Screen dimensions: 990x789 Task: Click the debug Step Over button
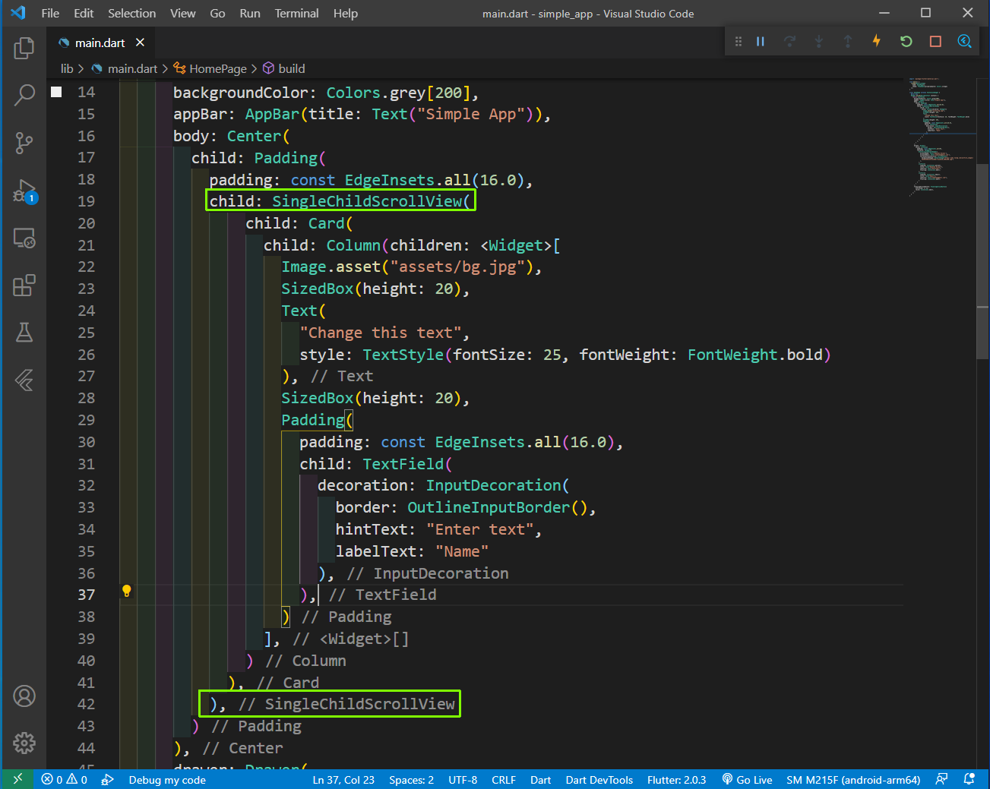point(790,42)
